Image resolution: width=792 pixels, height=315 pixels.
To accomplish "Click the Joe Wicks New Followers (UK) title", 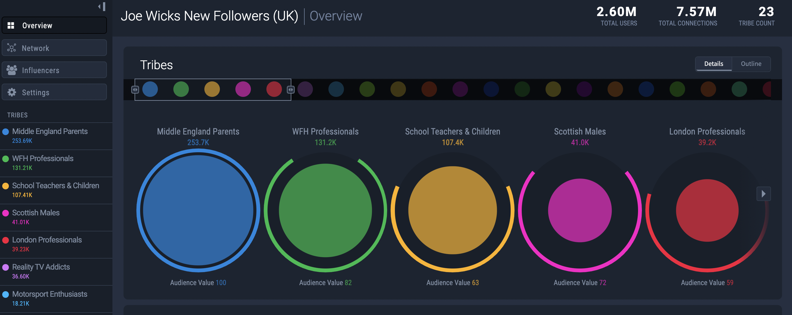I will coord(209,16).
